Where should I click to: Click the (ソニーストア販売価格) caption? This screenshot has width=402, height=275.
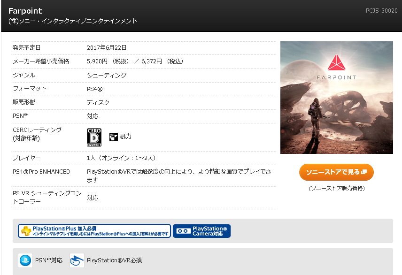point(336,188)
